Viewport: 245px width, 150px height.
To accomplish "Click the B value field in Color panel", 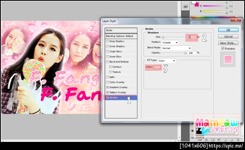I will point(231,12).
